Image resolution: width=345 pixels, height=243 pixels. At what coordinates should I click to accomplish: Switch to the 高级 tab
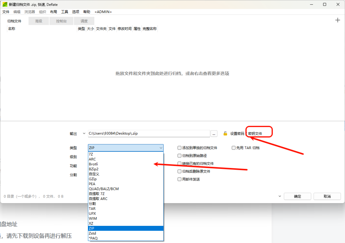click(39, 21)
